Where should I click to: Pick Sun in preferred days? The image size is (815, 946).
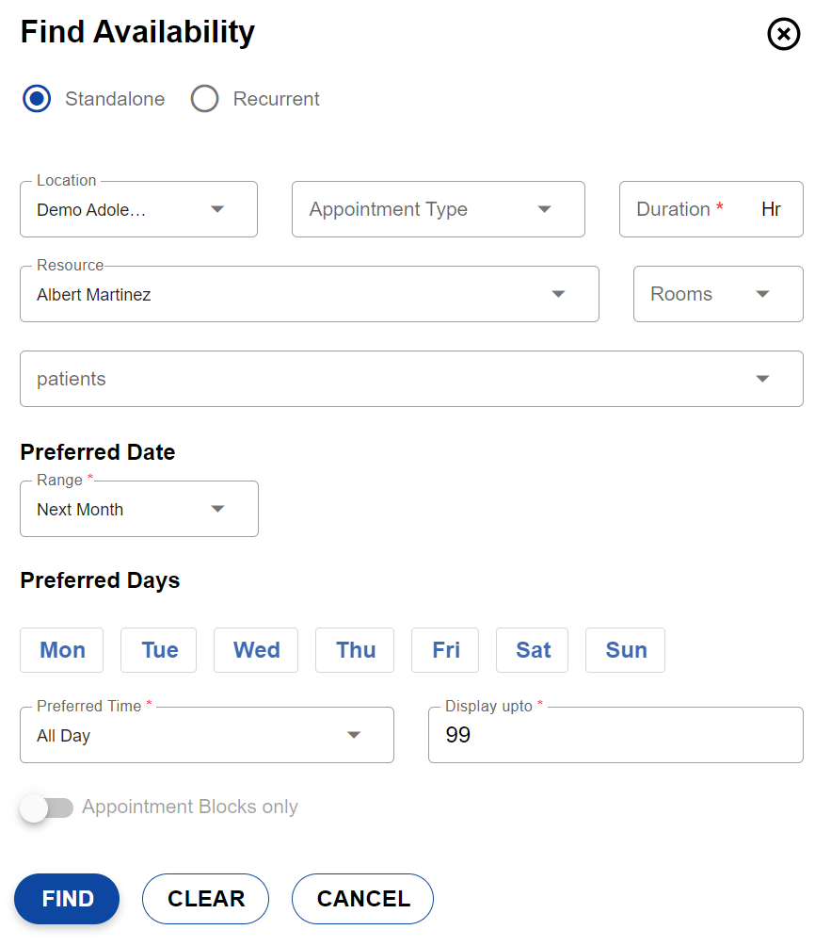[x=625, y=650]
